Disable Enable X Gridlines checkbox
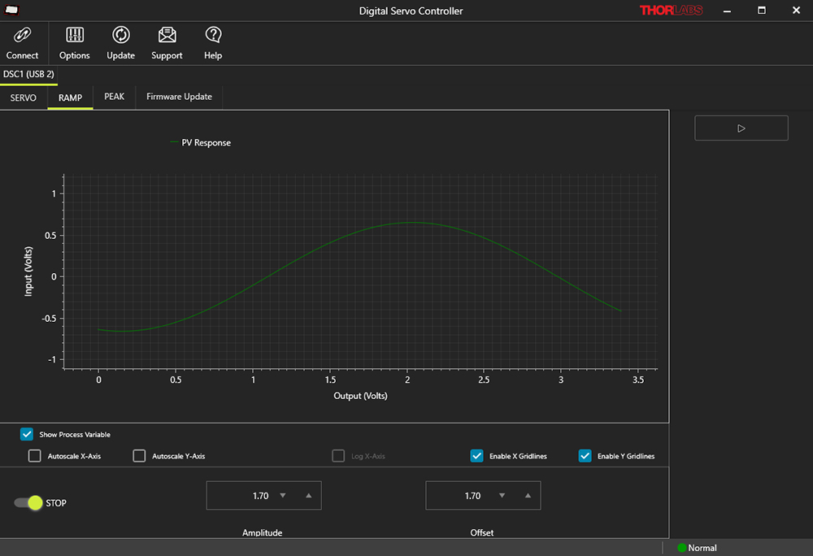Image resolution: width=813 pixels, height=556 pixels. [476, 456]
